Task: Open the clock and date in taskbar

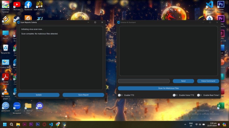Action: click(x=212, y=125)
